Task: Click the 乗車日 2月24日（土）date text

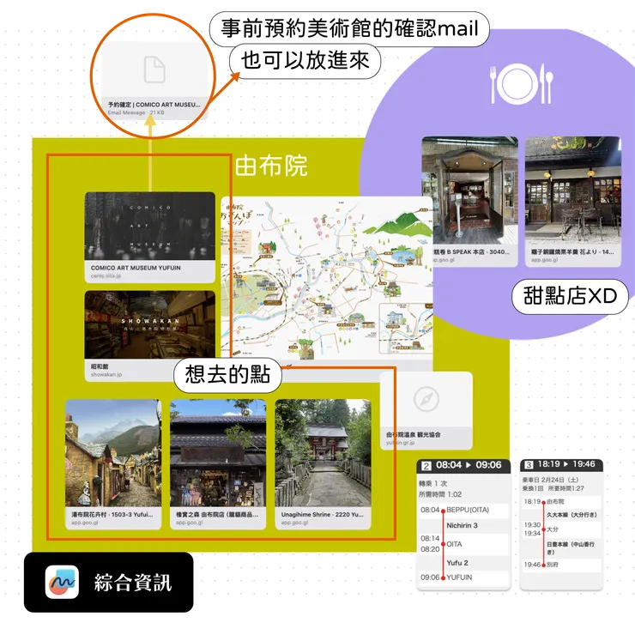Action: (x=550, y=480)
